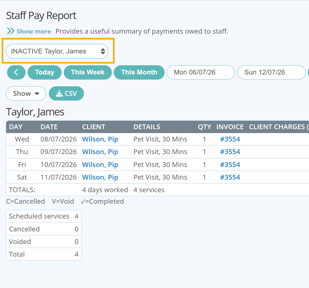Download the report as CSV
This screenshot has width=309, height=288.
66,93
